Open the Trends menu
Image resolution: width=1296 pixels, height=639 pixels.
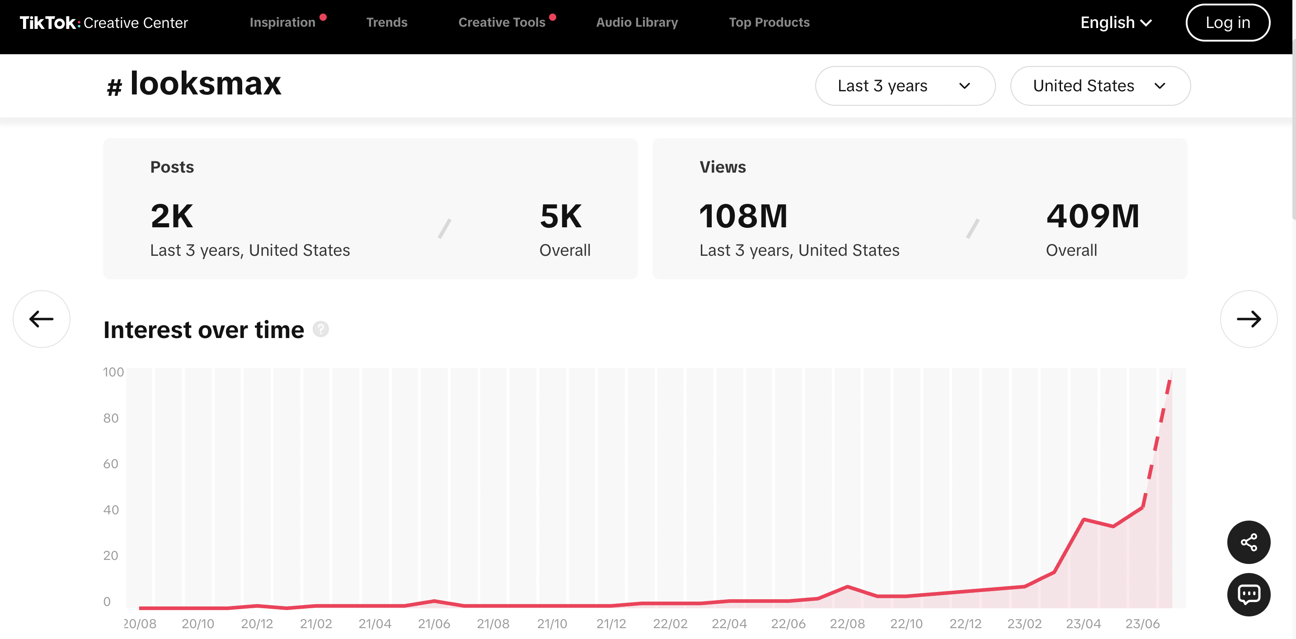[386, 22]
